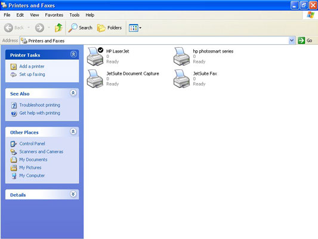This screenshot has width=318, height=239.
Task: Go to Scanners and Cameras
Action: click(41, 152)
